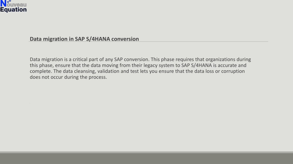This screenshot has width=293, height=164.
Task: Place cursor in the body paragraph text
Action: pyautogui.click(x=140, y=68)
